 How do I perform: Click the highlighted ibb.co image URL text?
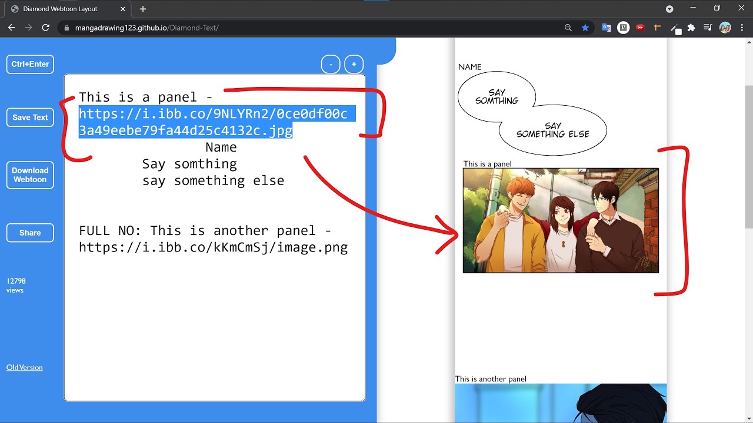pyautogui.click(x=217, y=122)
